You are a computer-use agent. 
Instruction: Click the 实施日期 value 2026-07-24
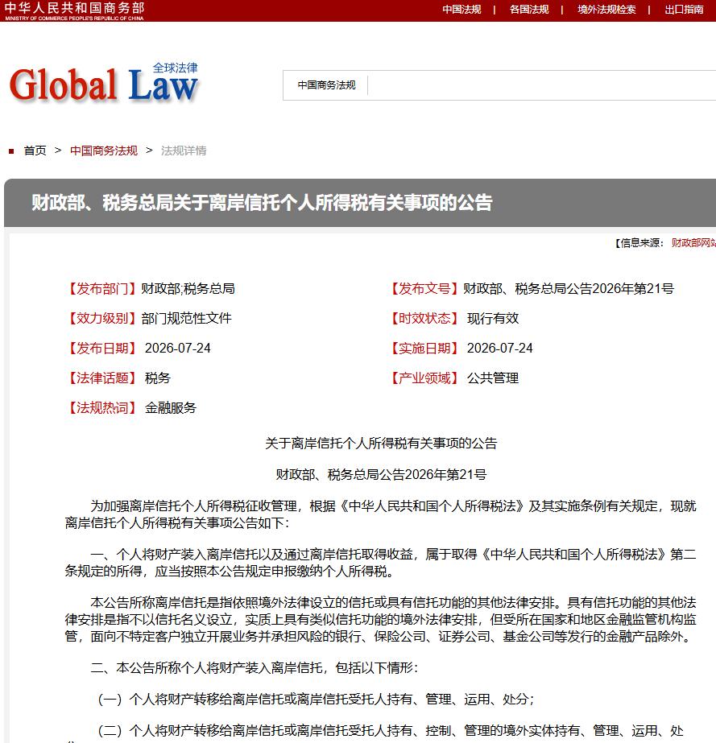(500, 349)
